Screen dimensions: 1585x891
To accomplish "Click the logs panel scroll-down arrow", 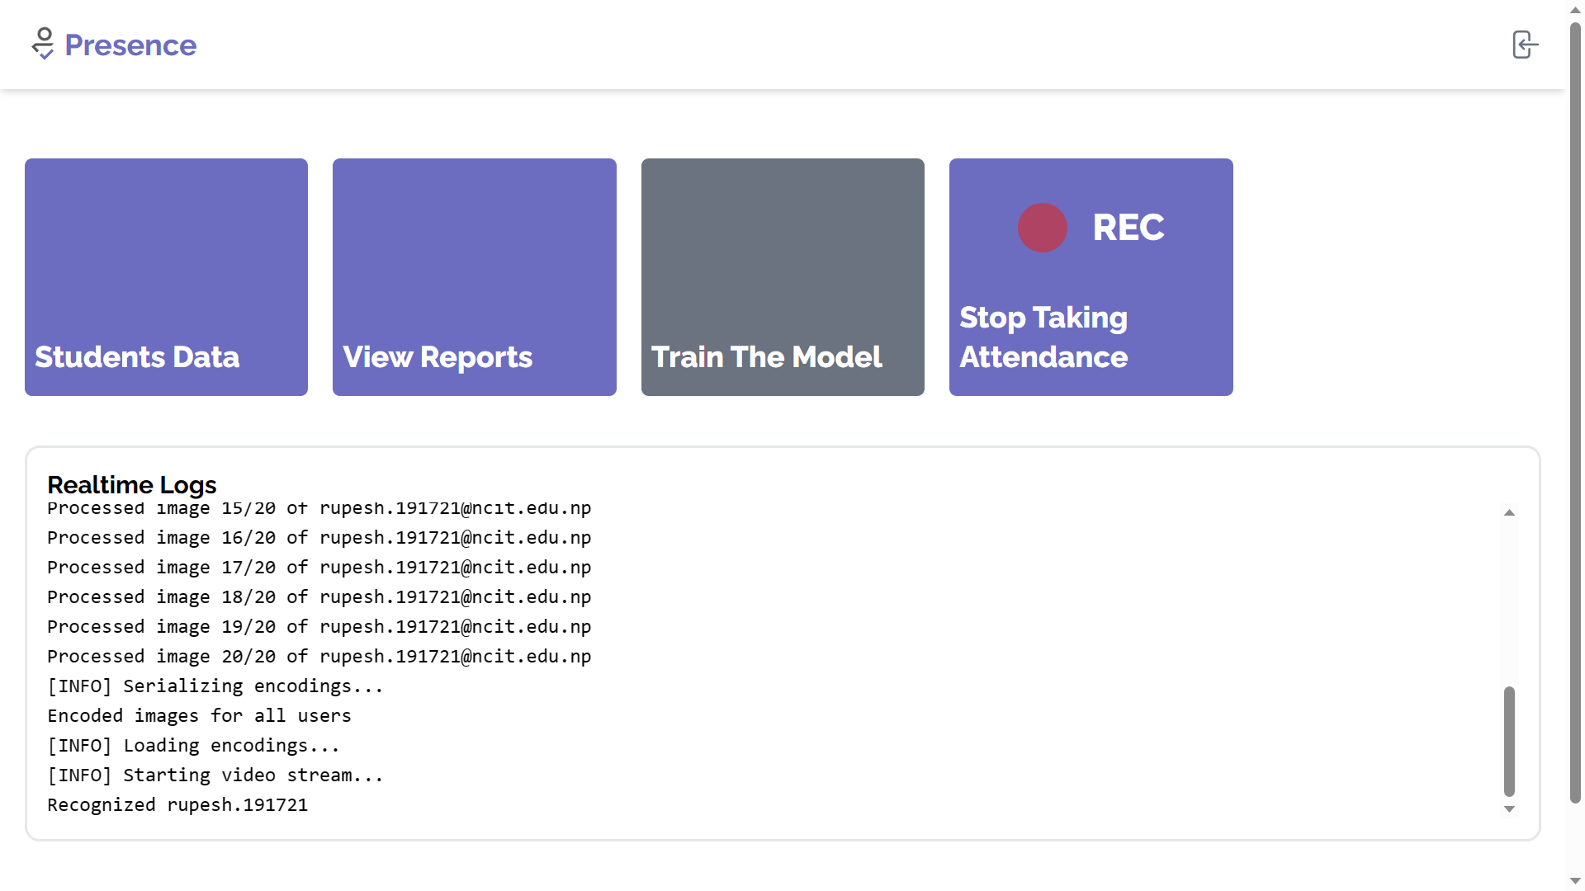I will tap(1509, 809).
